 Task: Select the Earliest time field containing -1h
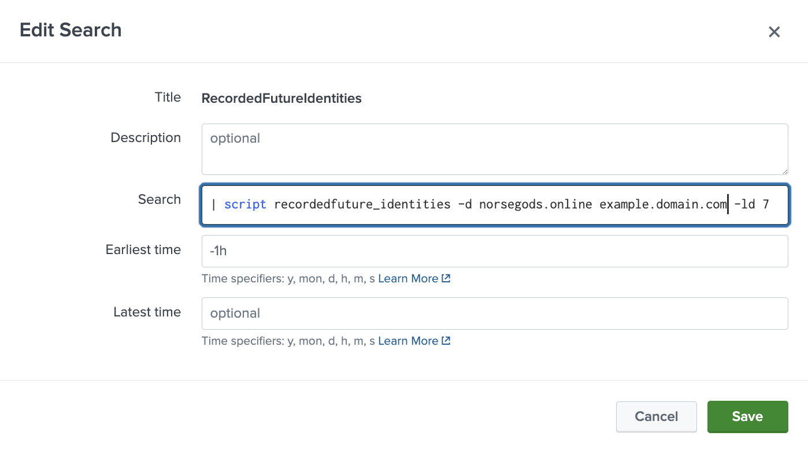click(x=494, y=251)
